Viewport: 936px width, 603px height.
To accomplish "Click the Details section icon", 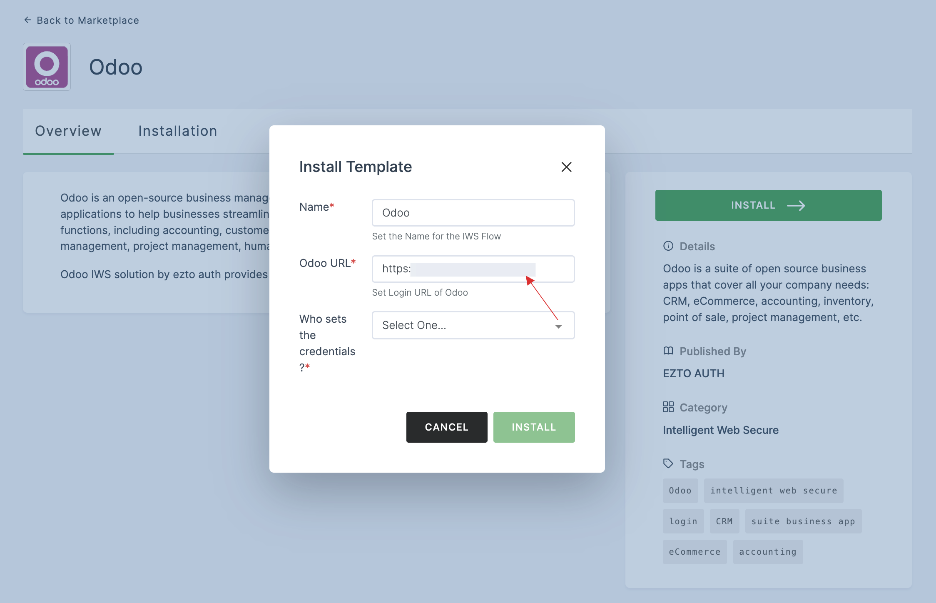I will [x=668, y=245].
